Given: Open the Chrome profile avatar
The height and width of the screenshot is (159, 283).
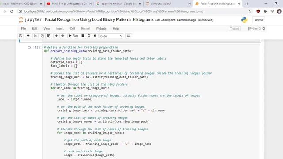Looking at the screenshot, I should click(x=279, y=11).
